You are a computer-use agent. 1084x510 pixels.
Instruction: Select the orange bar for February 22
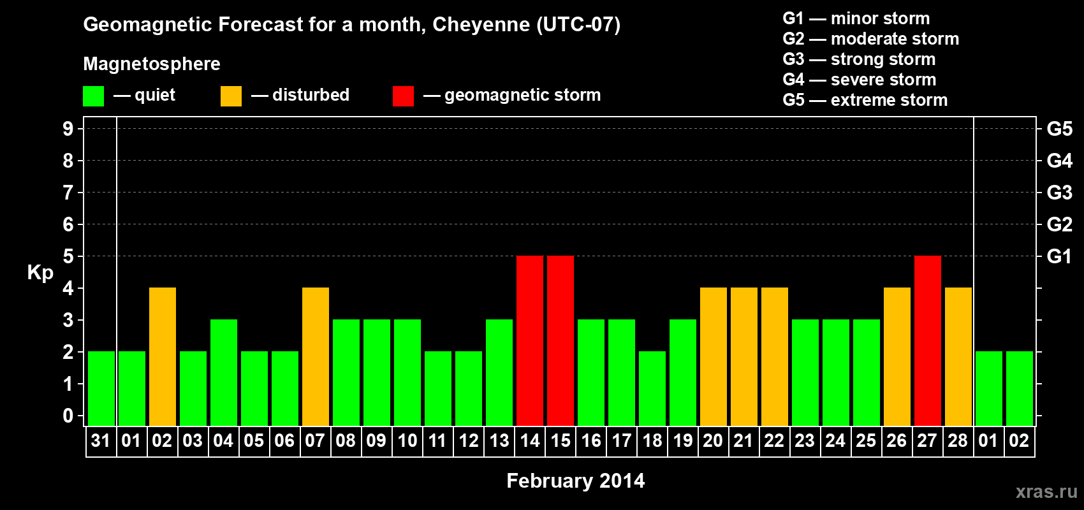775,356
